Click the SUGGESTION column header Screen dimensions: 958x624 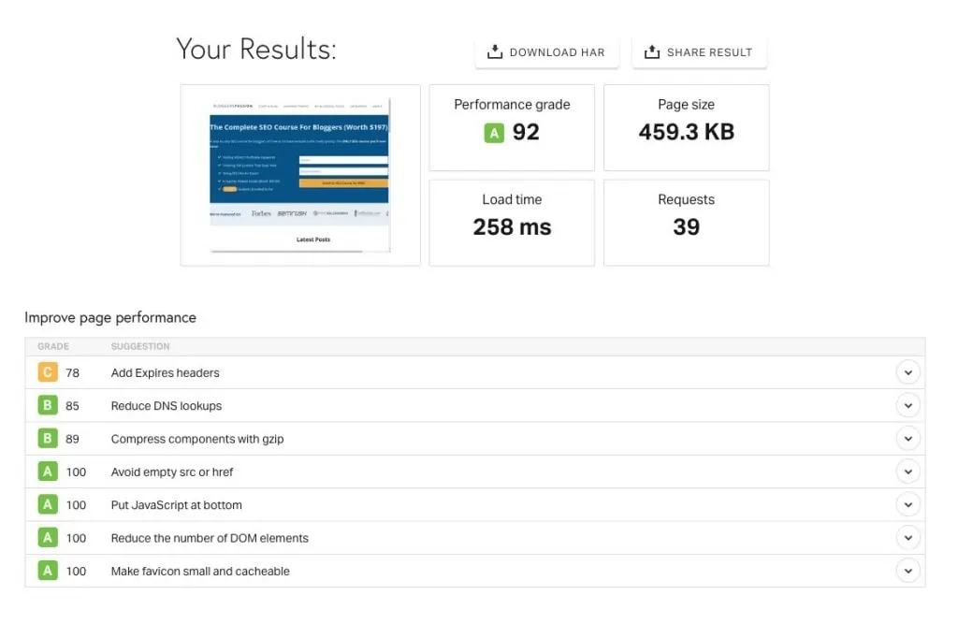tap(140, 346)
